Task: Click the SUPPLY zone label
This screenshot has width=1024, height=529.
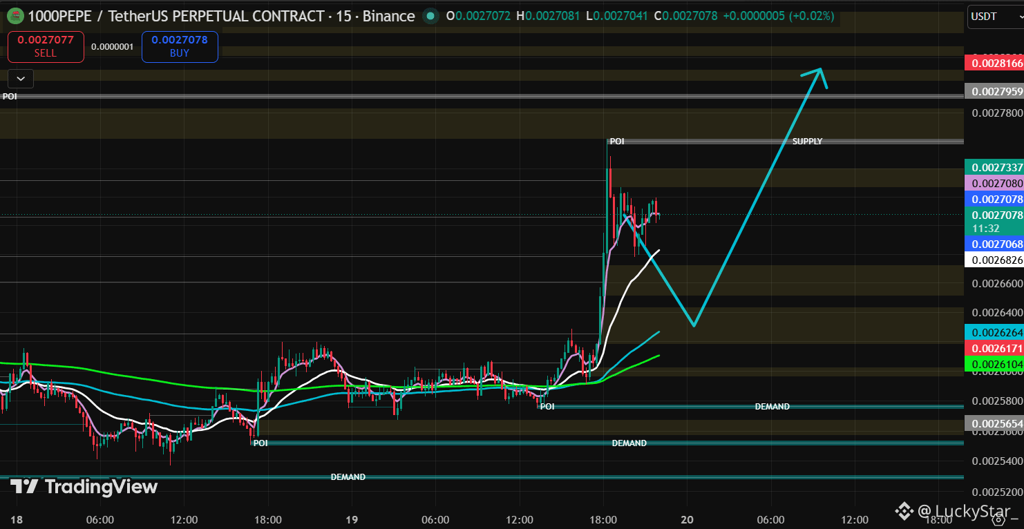Action: coord(807,141)
